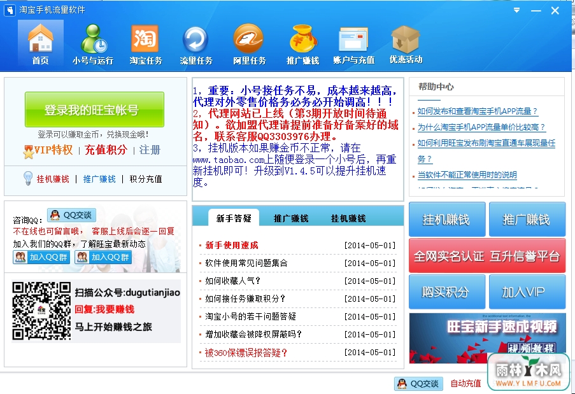Click 帮助中心 heading

pos(436,87)
